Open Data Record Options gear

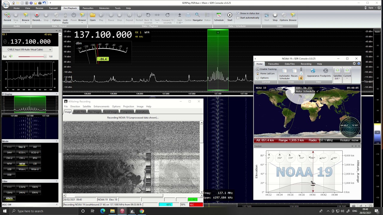point(56,17)
